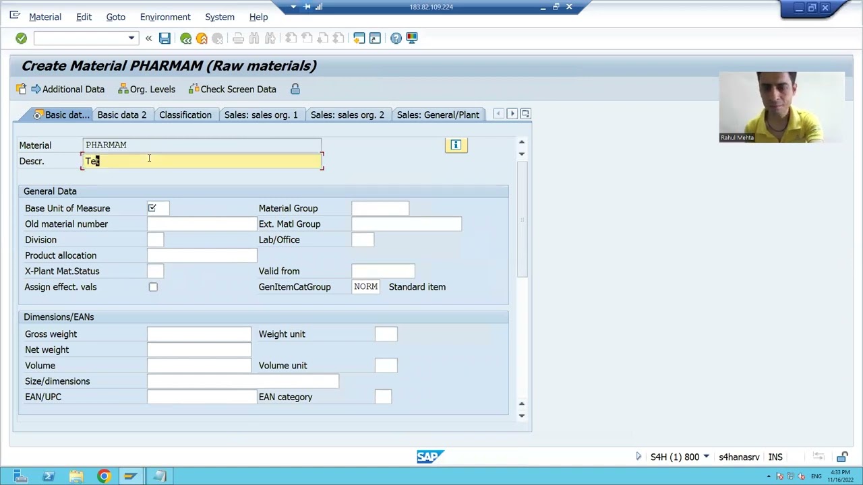Viewport: 863px width, 485px height.
Task: Click the green Back icon
Action: (185, 38)
